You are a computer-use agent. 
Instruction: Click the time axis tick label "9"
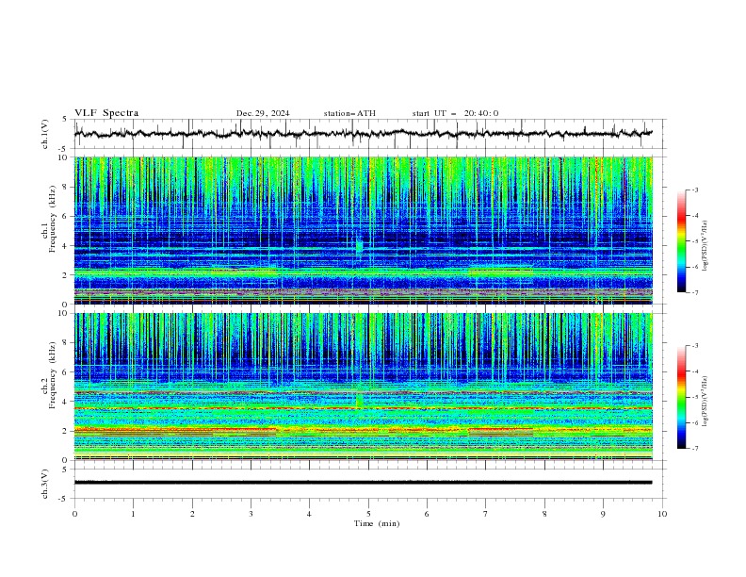(603, 514)
